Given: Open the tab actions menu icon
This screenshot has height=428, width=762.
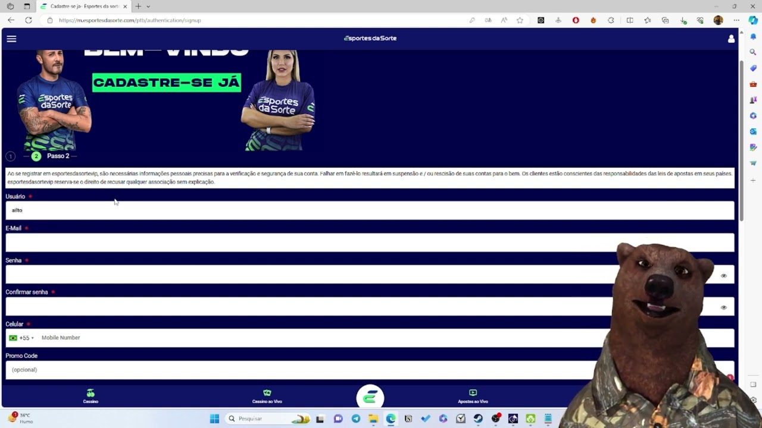Looking at the screenshot, I should (x=27, y=6).
